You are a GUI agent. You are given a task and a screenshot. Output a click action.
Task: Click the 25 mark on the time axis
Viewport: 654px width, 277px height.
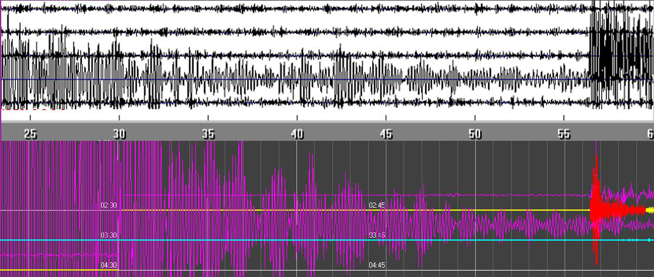point(30,134)
